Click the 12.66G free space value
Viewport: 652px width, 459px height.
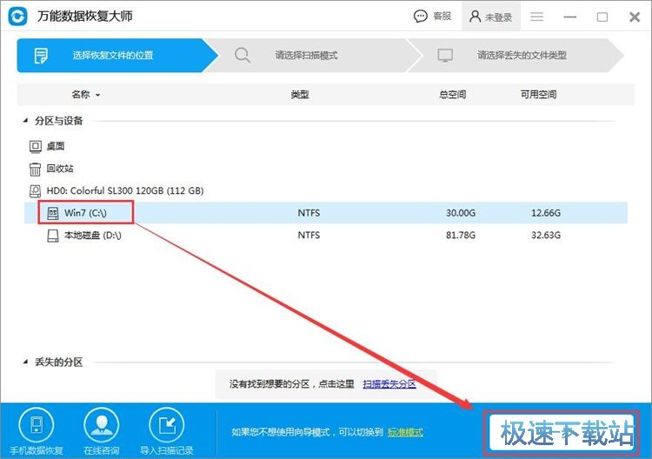pos(546,213)
